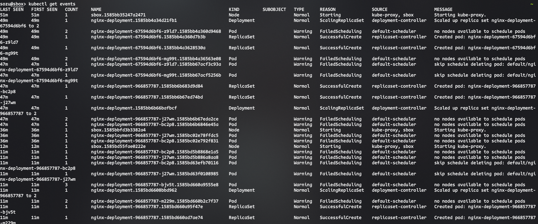Click event name nginx-deployment.1585bd6608bbd962

[x=134, y=190]
